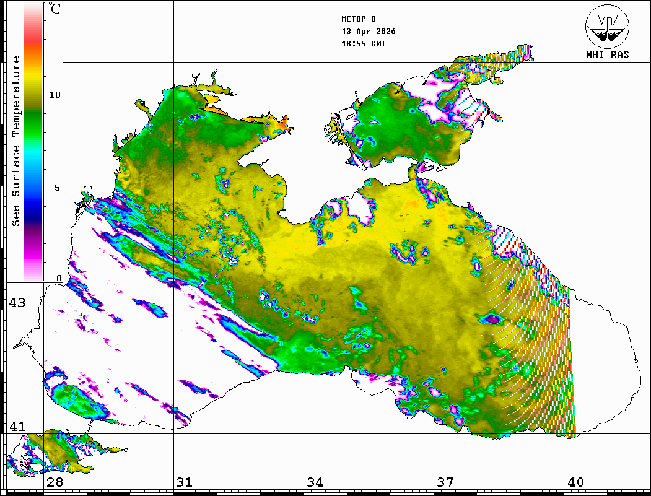Click the 0 mark on temperature scale
The width and height of the screenshot is (651, 496).
tap(59, 279)
